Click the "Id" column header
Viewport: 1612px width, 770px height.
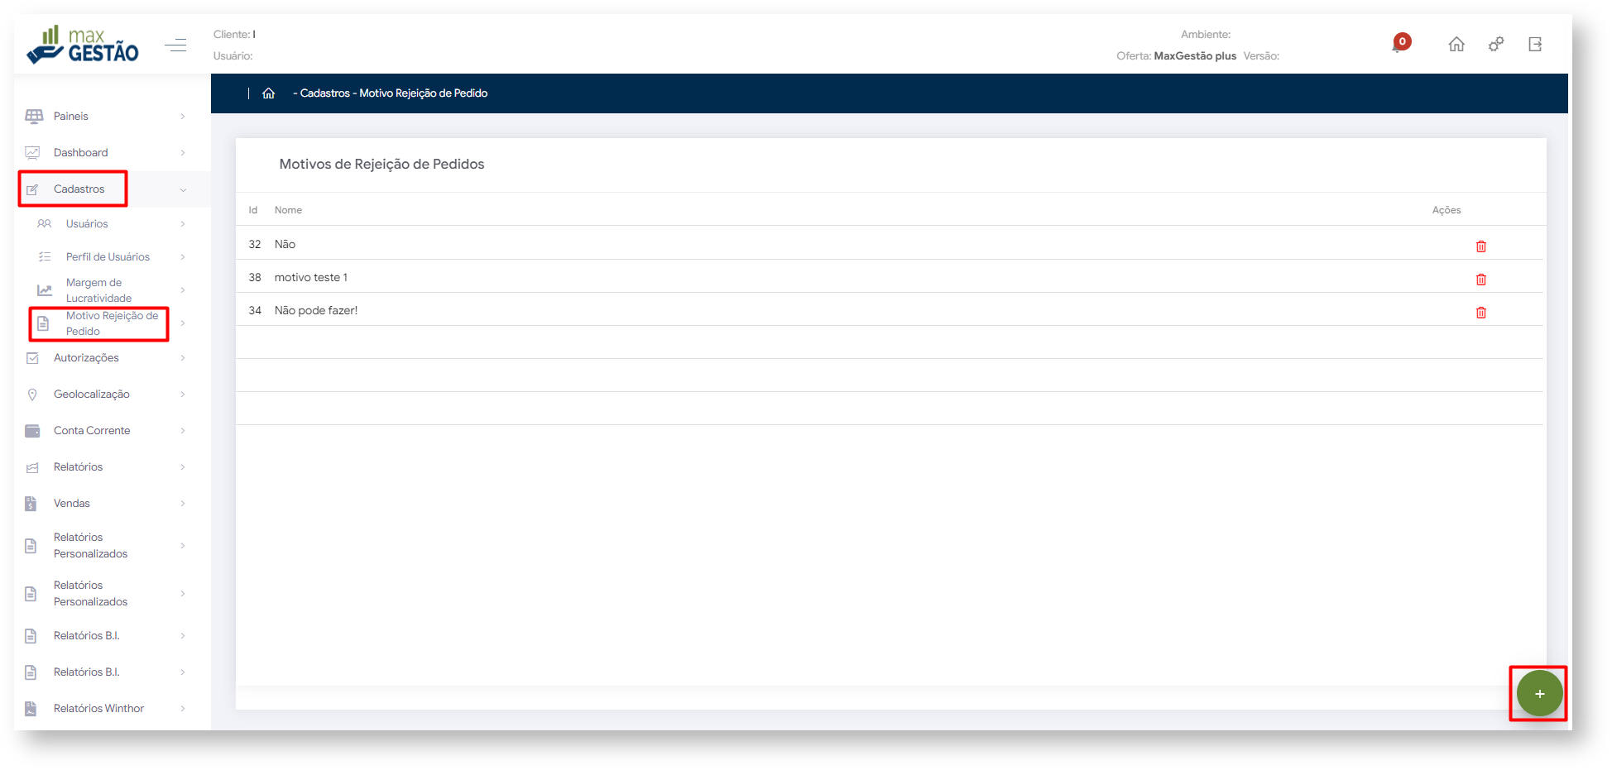point(253,210)
